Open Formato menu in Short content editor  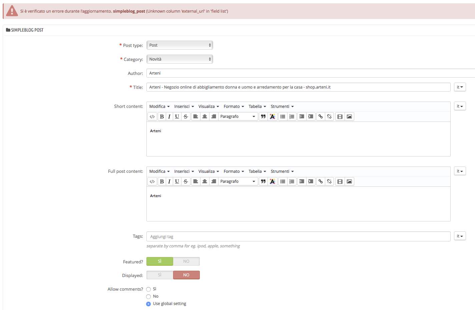[234, 107]
